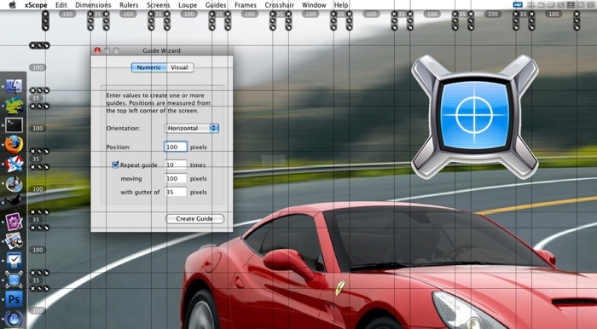Click the large xScope crosshair logo

click(474, 117)
